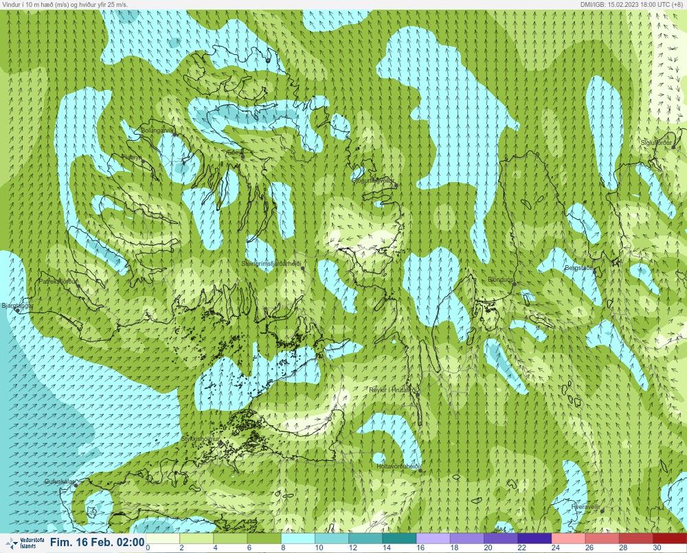This screenshot has width=687, height=553.
Task: Select the Blönduós station marker
Action: (515, 284)
